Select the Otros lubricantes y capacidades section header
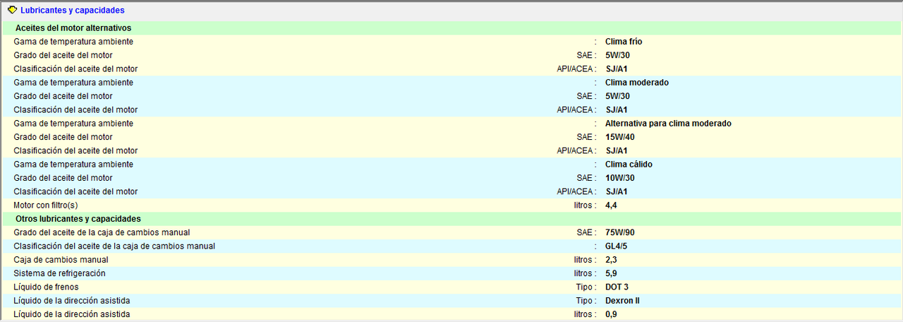This screenshot has height=322, width=903. point(78,219)
